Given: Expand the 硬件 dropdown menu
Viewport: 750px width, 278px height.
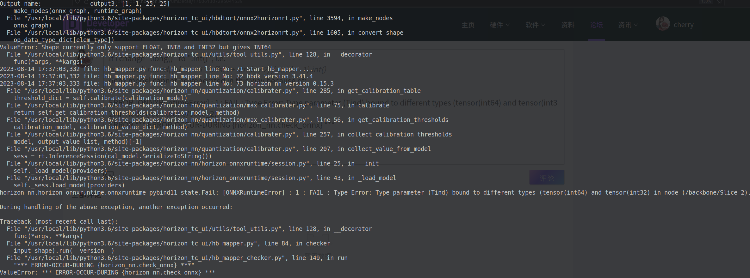Looking at the screenshot, I should pos(499,25).
